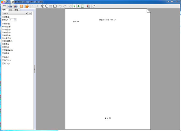The height and width of the screenshot is (131, 181).
Task: Click the refresh arrow icon
Action: pyautogui.click(x=94, y=6)
